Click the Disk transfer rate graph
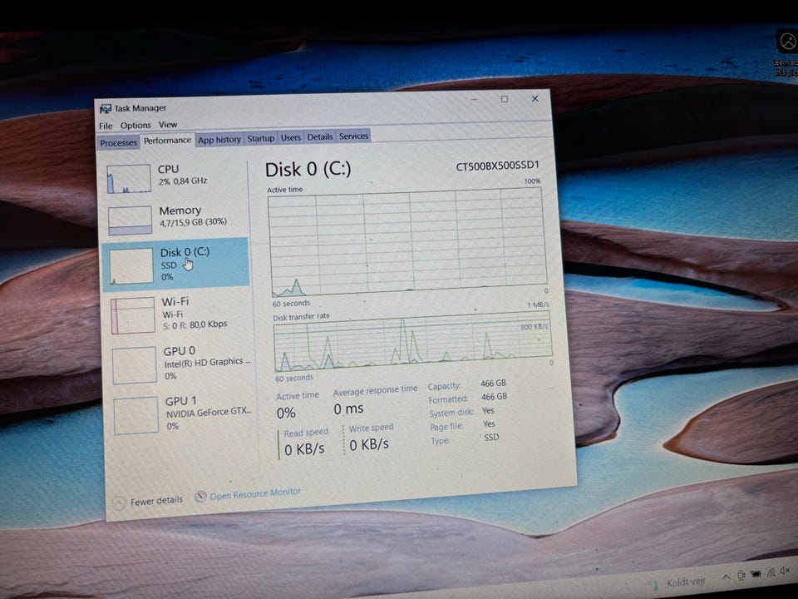Viewport: 798px width, 599px height. point(413,340)
